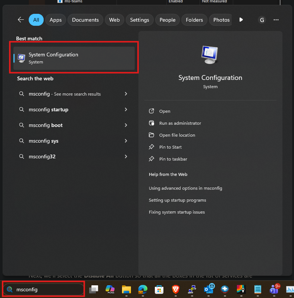294x298 pixels.
Task: Open Microsoft Teams from taskbar
Action: (275, 289)
